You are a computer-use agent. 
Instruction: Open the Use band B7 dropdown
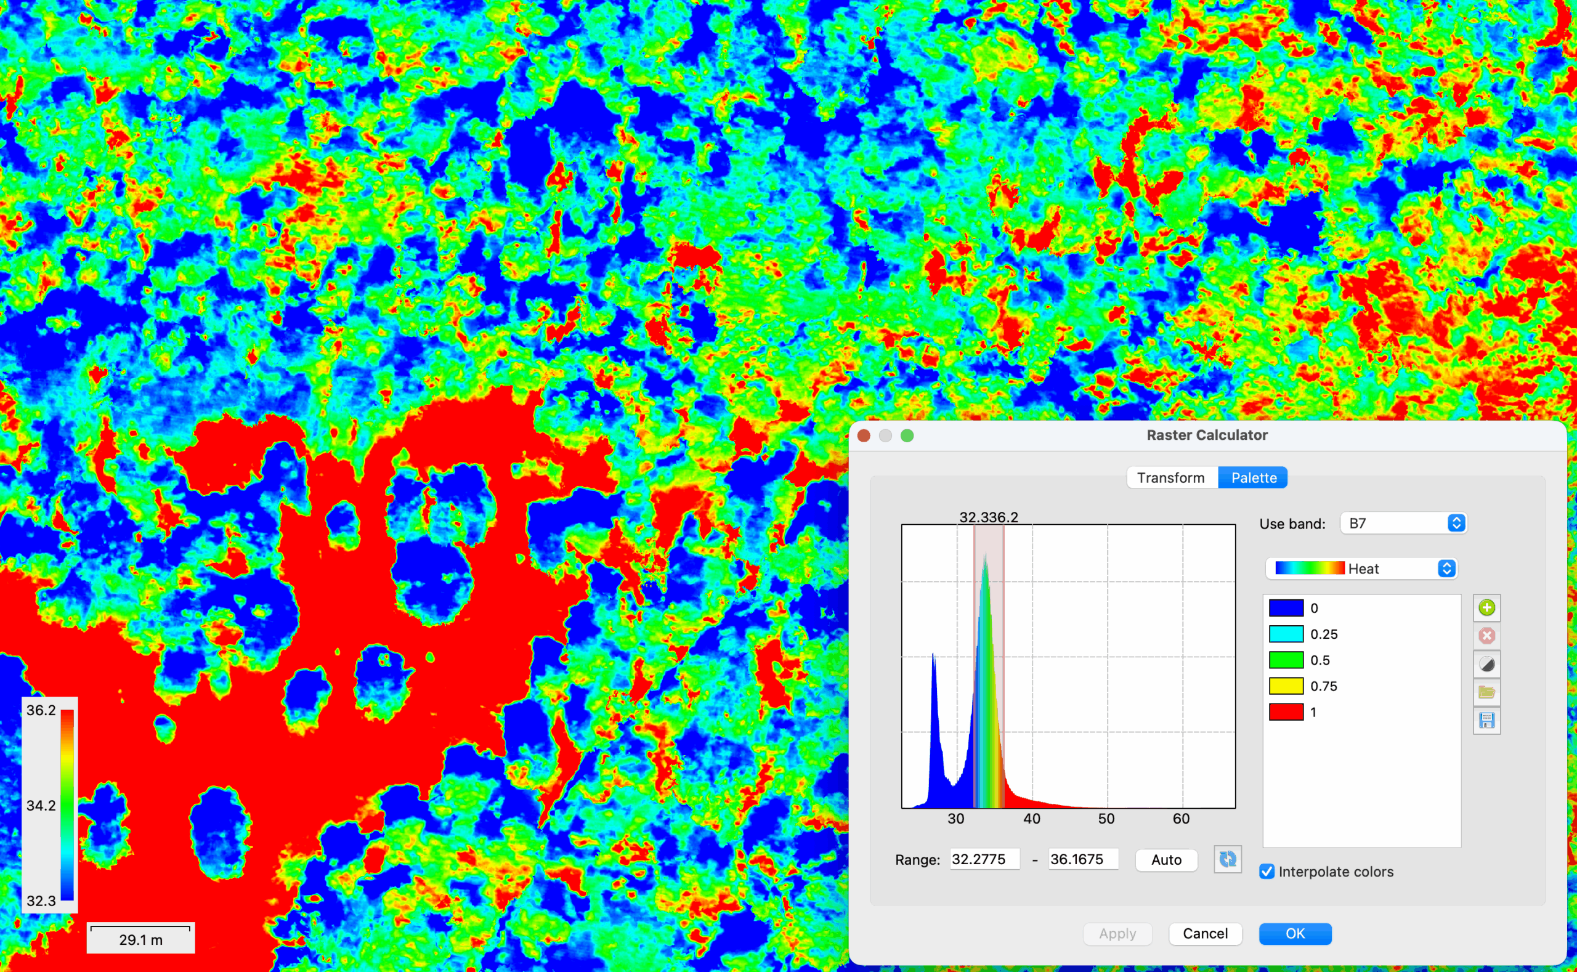(1403, 524)
